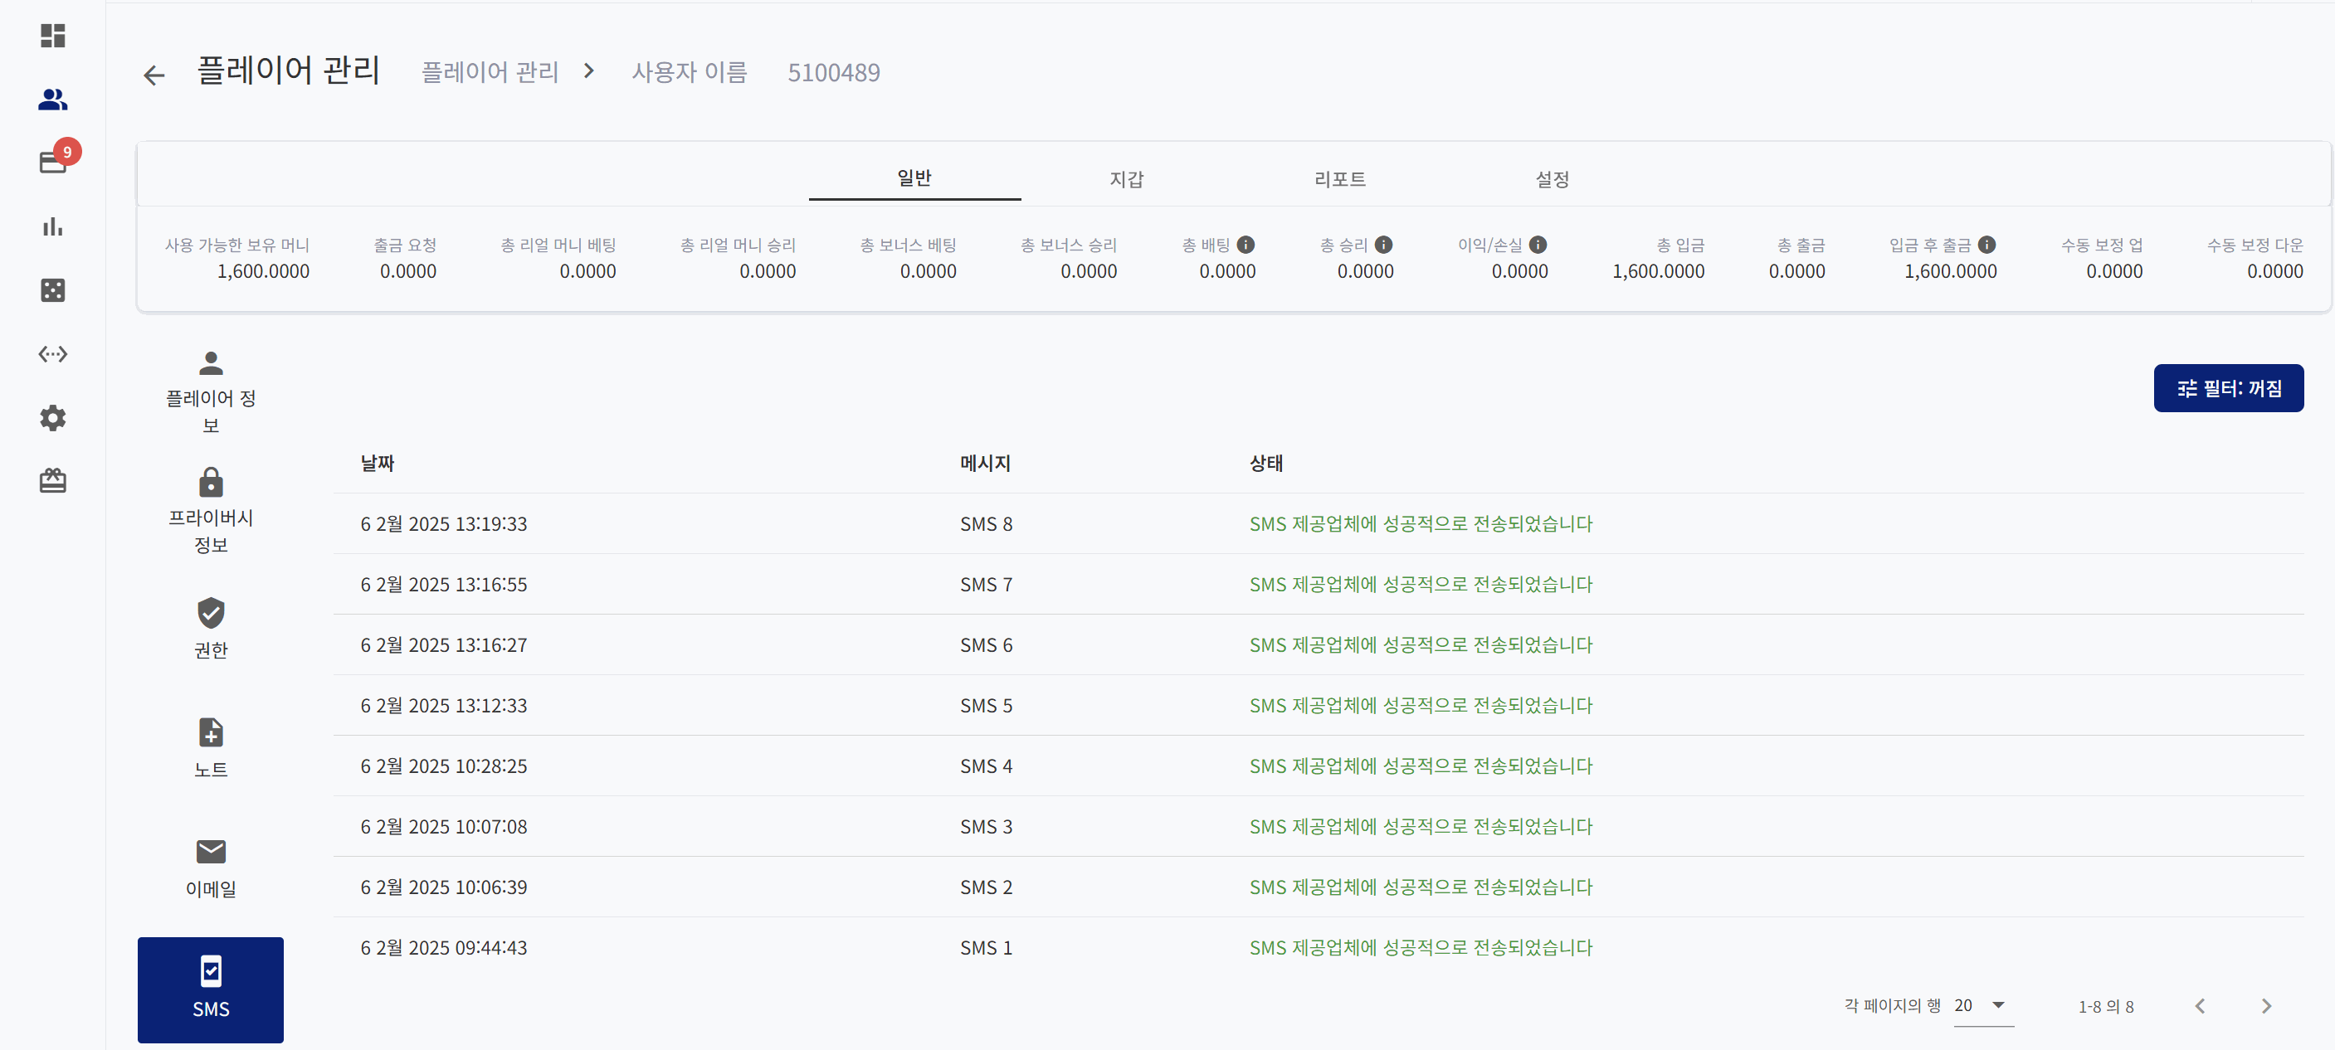
Task: Click the 메시지 column header
Action: (985, 463)
